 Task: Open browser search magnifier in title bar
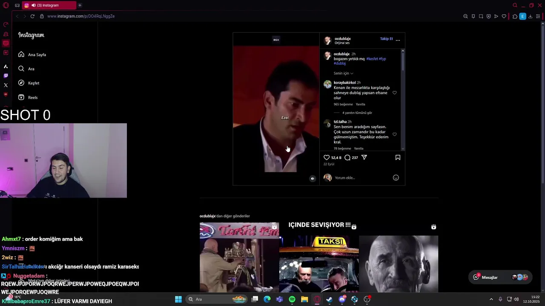pyautogui.click(x=515, y=6)
